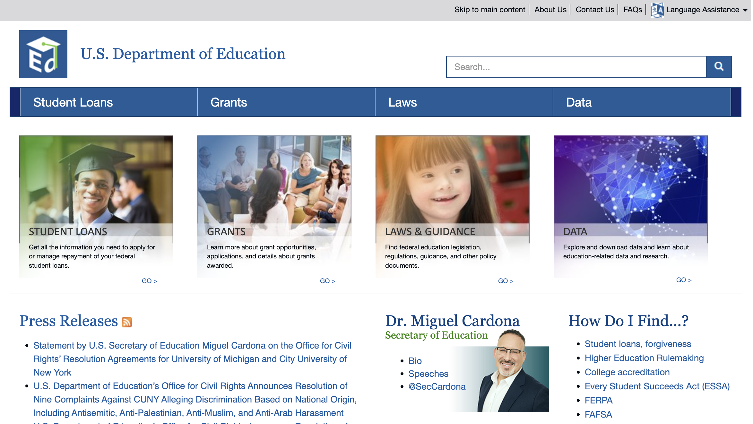Image resolution: width=753 pixels, height=424 pixels.
Task: Select the Laws navigation menu item
Action: [402, 102]
